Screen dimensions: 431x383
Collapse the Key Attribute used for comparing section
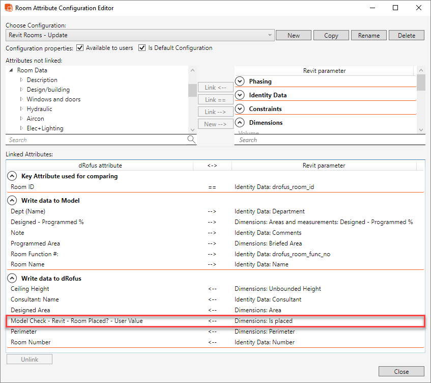pos(12,176)
